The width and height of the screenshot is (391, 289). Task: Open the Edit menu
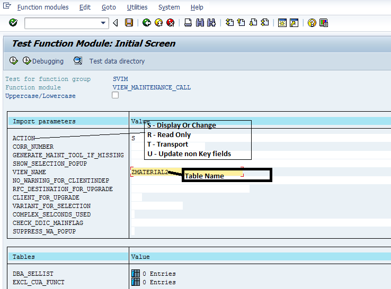pyautogui.click(x=85, y=7)
